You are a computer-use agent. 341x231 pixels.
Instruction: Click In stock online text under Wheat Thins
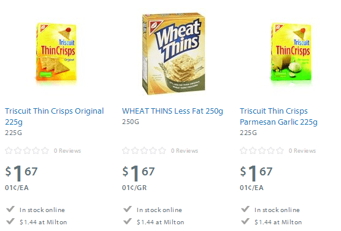coord(159,210)
